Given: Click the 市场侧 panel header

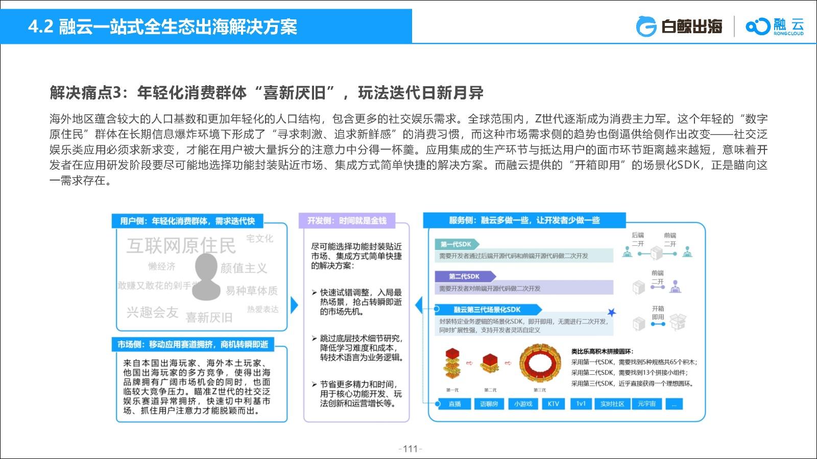Looking at the screenshot, I should [x=193, y=344].
